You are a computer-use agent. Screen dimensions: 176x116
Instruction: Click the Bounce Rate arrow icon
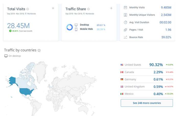(x=125, y=37)
